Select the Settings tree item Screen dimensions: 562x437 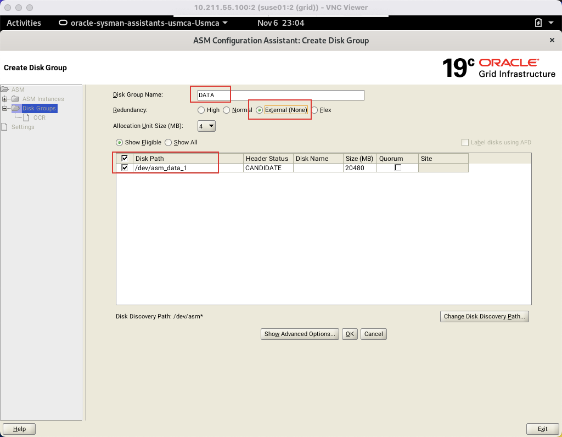(x=23, y=127)
